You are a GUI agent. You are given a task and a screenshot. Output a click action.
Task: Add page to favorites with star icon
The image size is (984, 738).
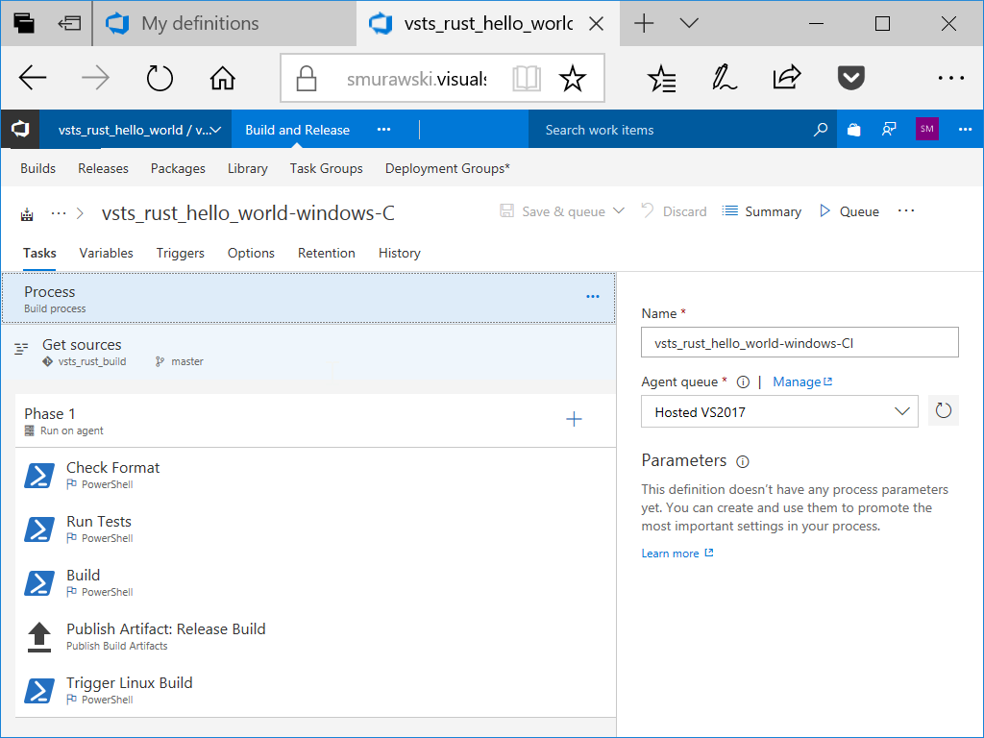pyautogui.click(x=573, y=79)
